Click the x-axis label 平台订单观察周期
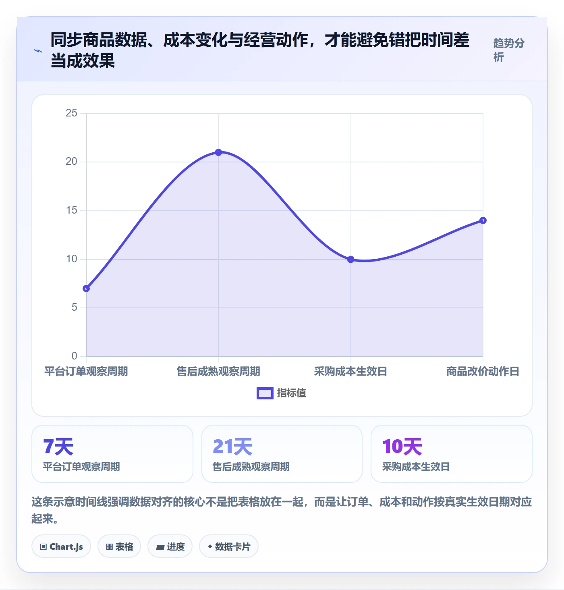564x590 pixels. click(86, 372)
